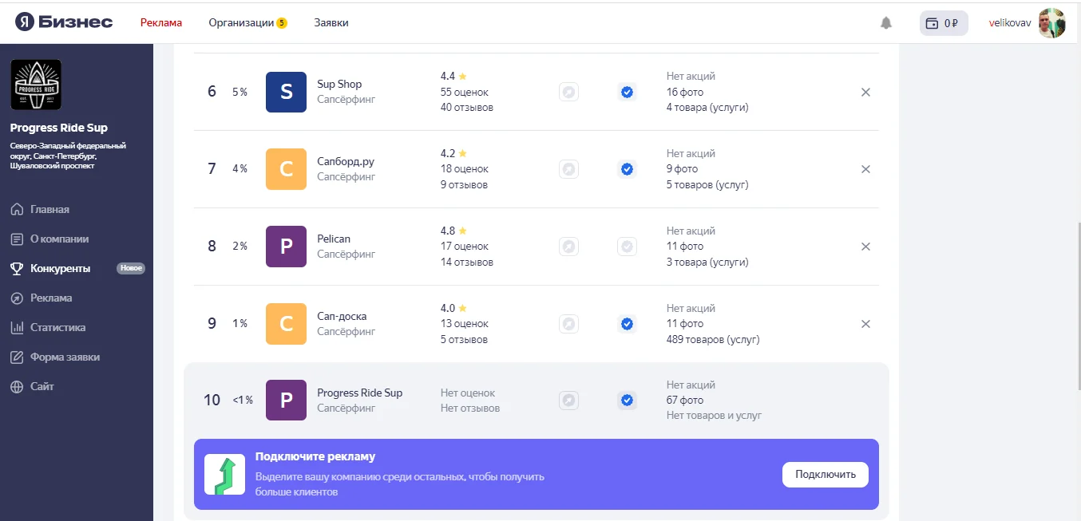The width and height of the screenshot is (1081, 521).
Task: Click the Форма заявки edit icon
Action: click(17, 357)
